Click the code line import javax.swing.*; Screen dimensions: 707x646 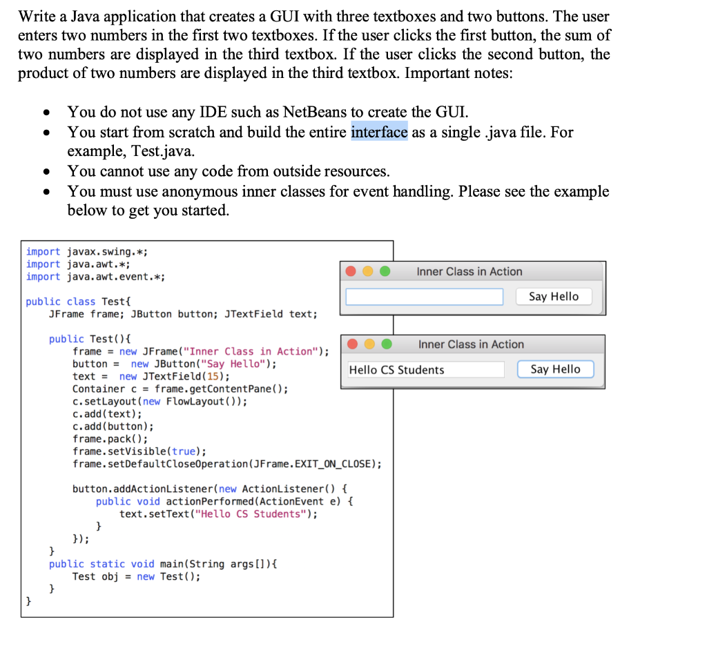pyautogui.click(x=86, y=251)
